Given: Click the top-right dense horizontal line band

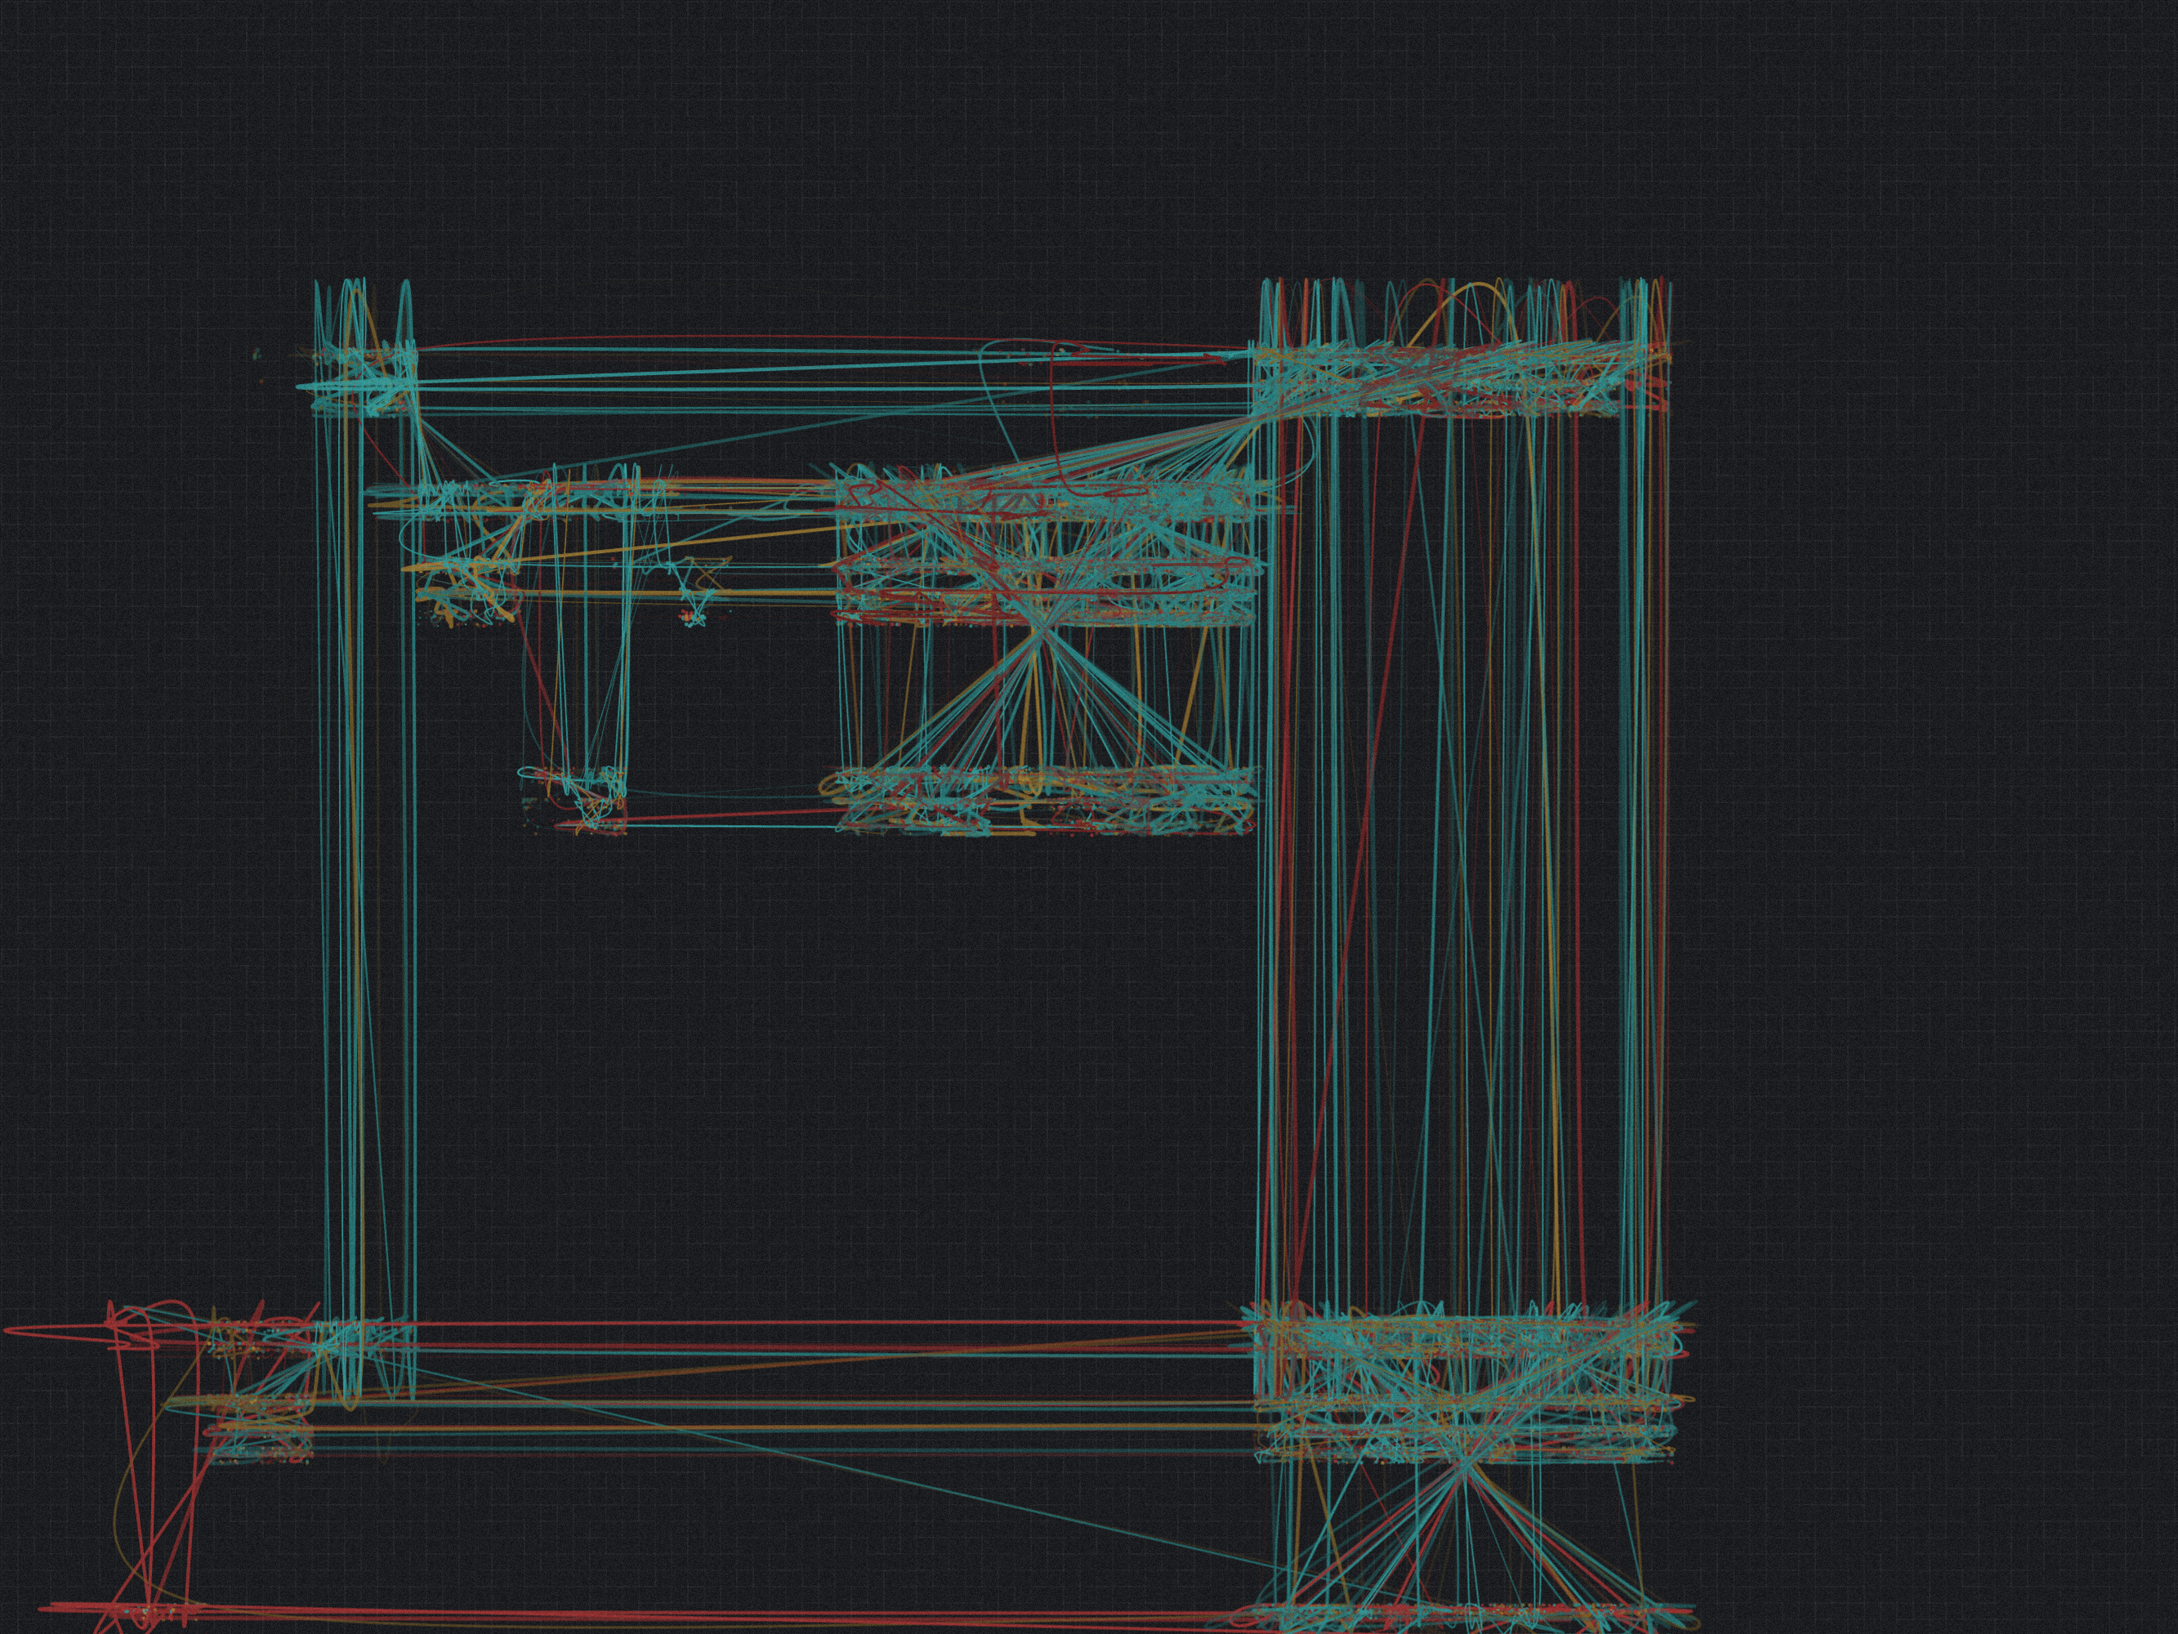Looking at the screenshot, I should tap(1457, 379).
